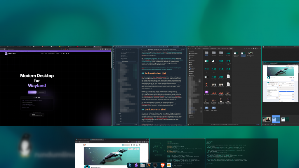Open the hamburger menu on the penguin profile page
Image resolution: width=299 pixels, height=168 pixels.
pyautogui.click(x=140, y=145)
